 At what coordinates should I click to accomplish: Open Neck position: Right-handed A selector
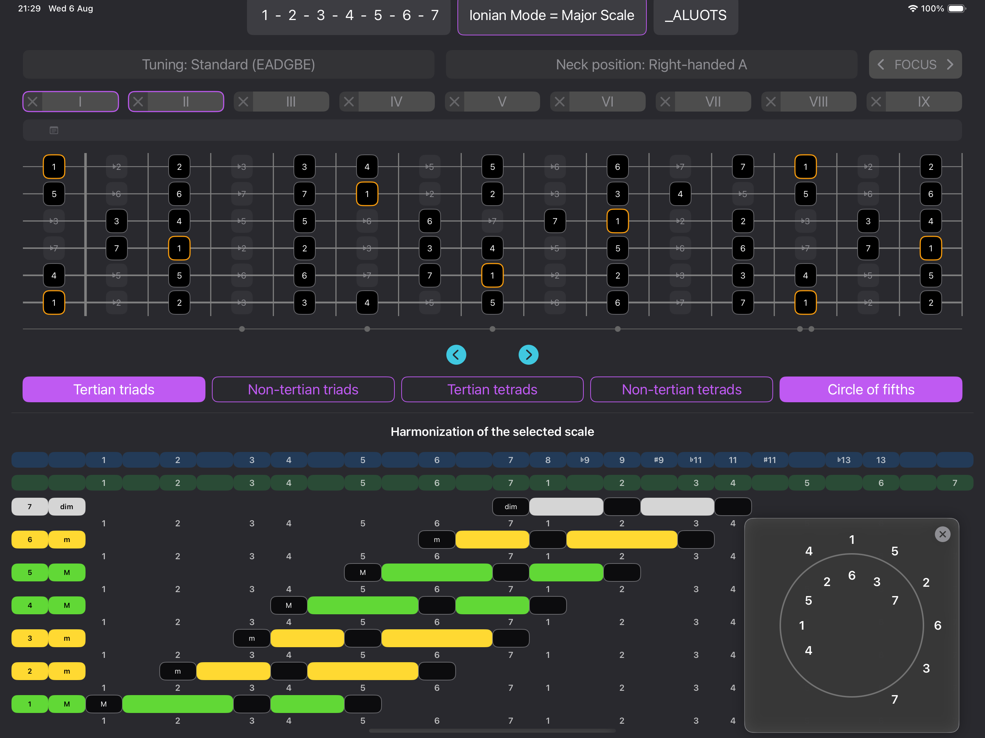[x=651, y=64]
